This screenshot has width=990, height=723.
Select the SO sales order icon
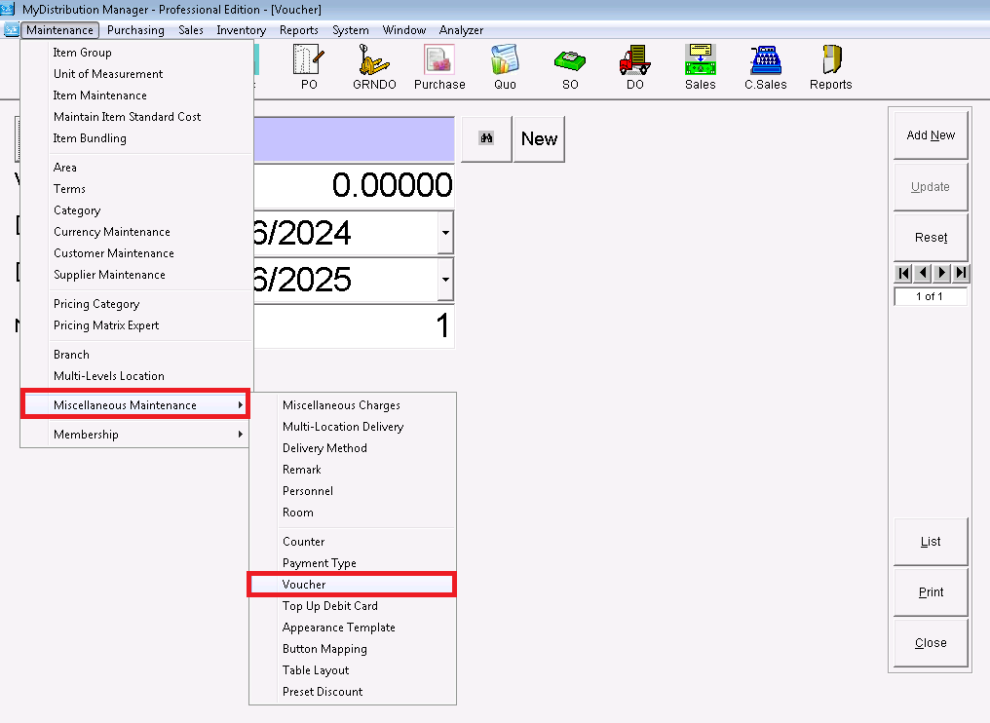570,67
